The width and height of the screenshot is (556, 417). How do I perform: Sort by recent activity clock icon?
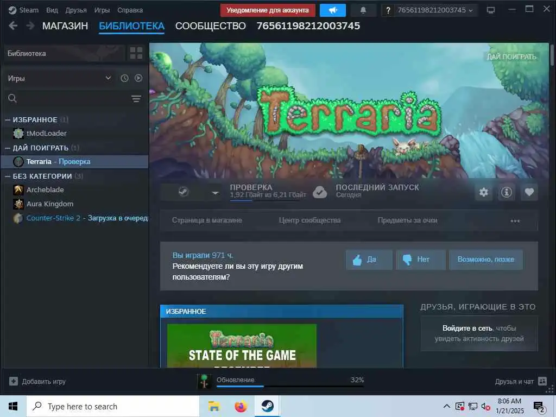[124, 78]
